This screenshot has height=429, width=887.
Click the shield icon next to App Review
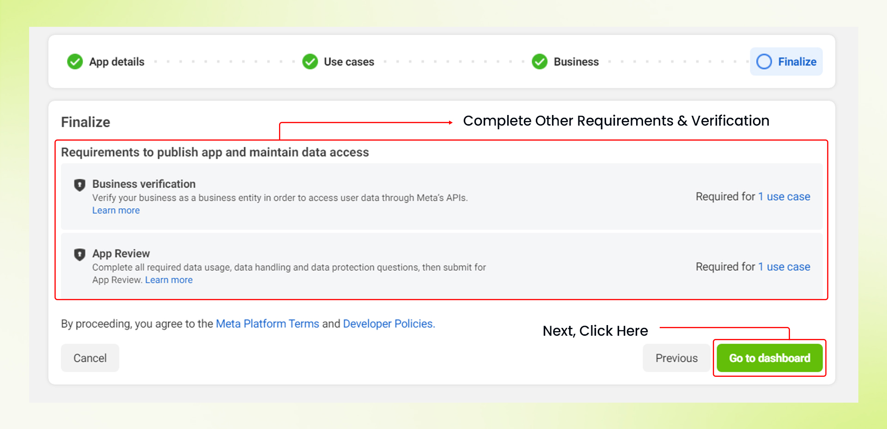(79, 254)
